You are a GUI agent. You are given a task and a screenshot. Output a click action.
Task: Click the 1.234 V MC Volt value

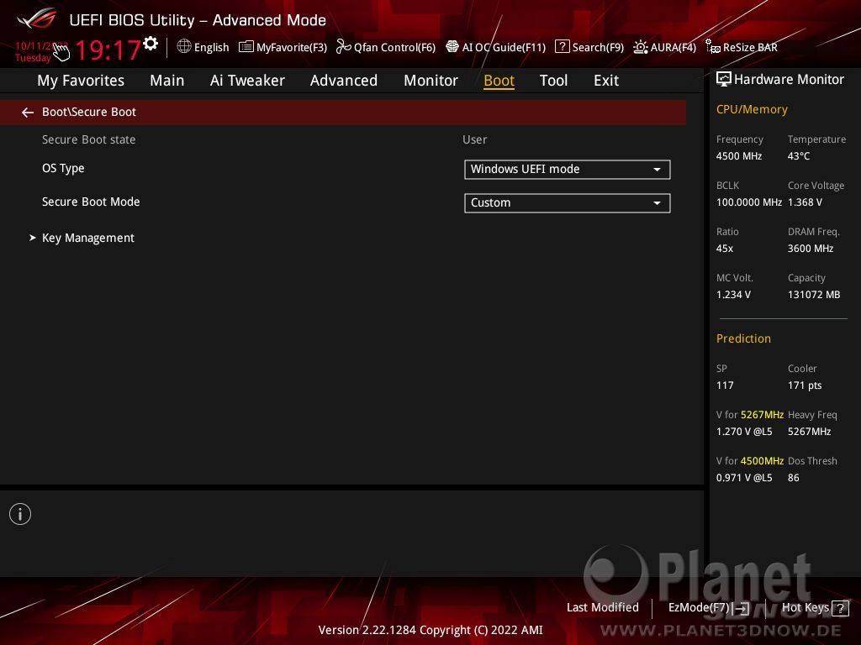(x=733, y=295)
